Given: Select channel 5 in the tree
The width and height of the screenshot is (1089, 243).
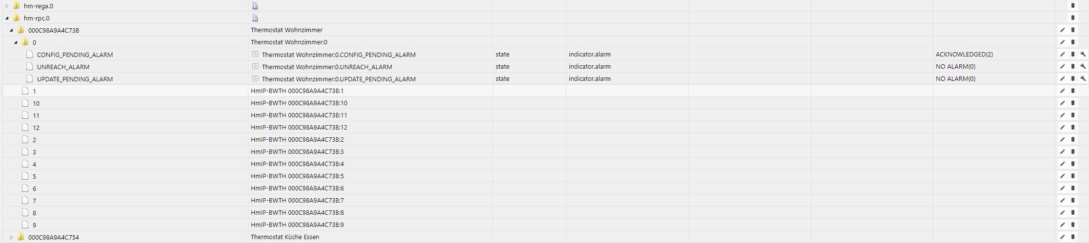Looking at the screenshot, I should [x=34, y=176].
